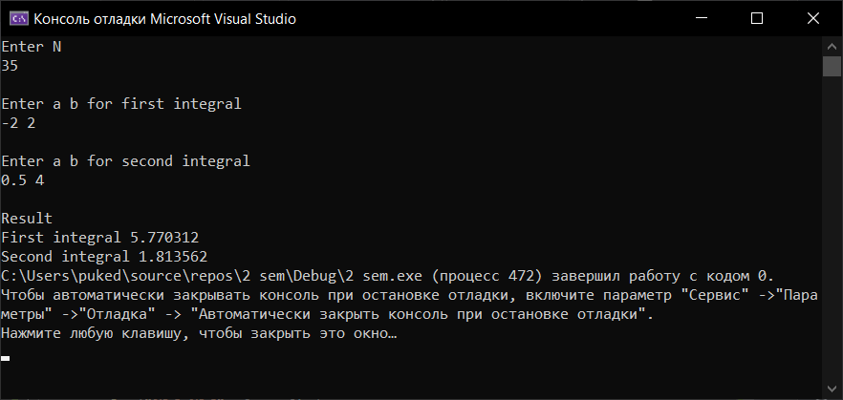
Task: Click the "-2 2" input line
Action: tap(20, 123)
